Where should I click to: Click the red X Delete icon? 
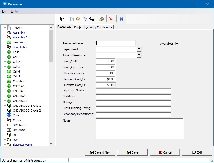[111, 19]
